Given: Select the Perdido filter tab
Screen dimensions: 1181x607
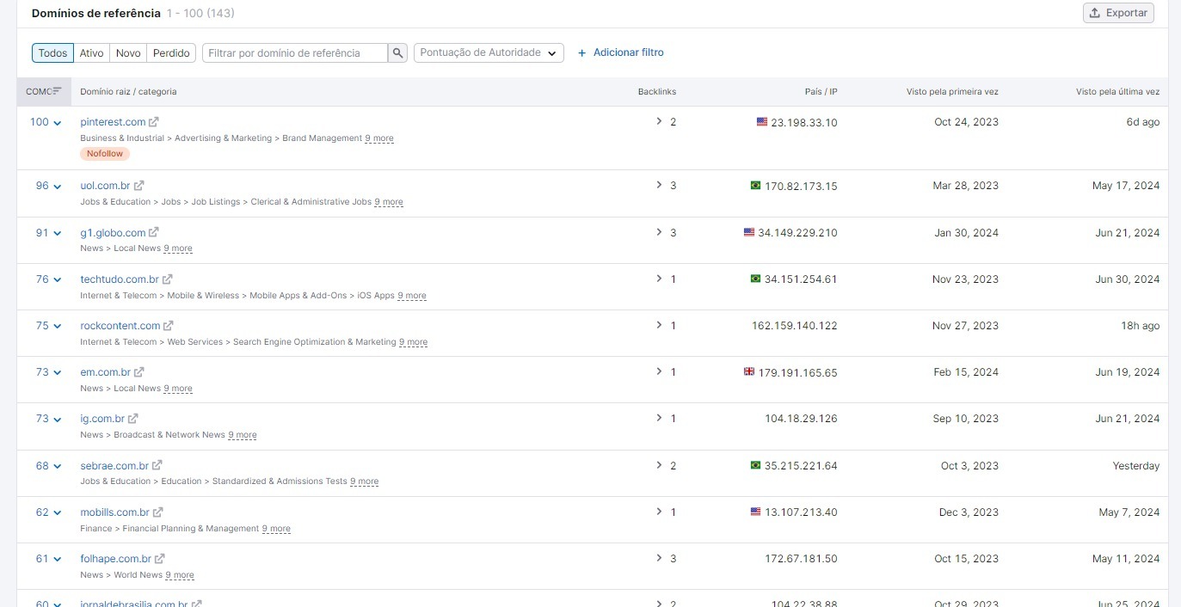Looking at the screenshot, I should [171, 53].
